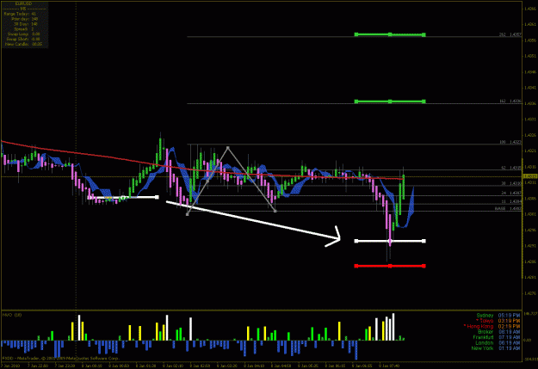Click the Swap Short row in info box
Screen dimensions: 538x369
[23, 39]
